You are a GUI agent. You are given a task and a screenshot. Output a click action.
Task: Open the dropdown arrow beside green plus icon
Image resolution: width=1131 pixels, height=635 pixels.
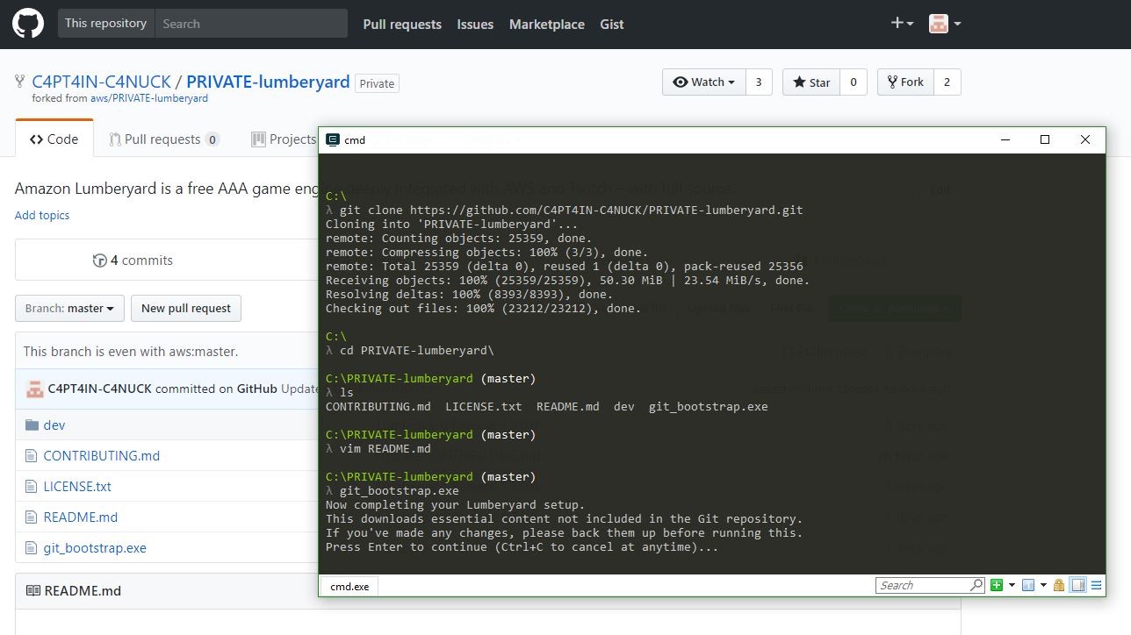pos(1012,585)
